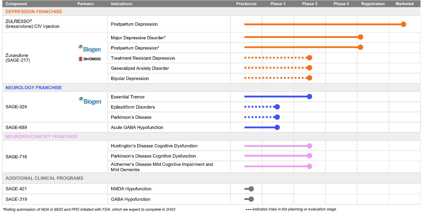
Task: Click the Epileptiform Disorders Phase 1 dot
Action: click(277, 107)
